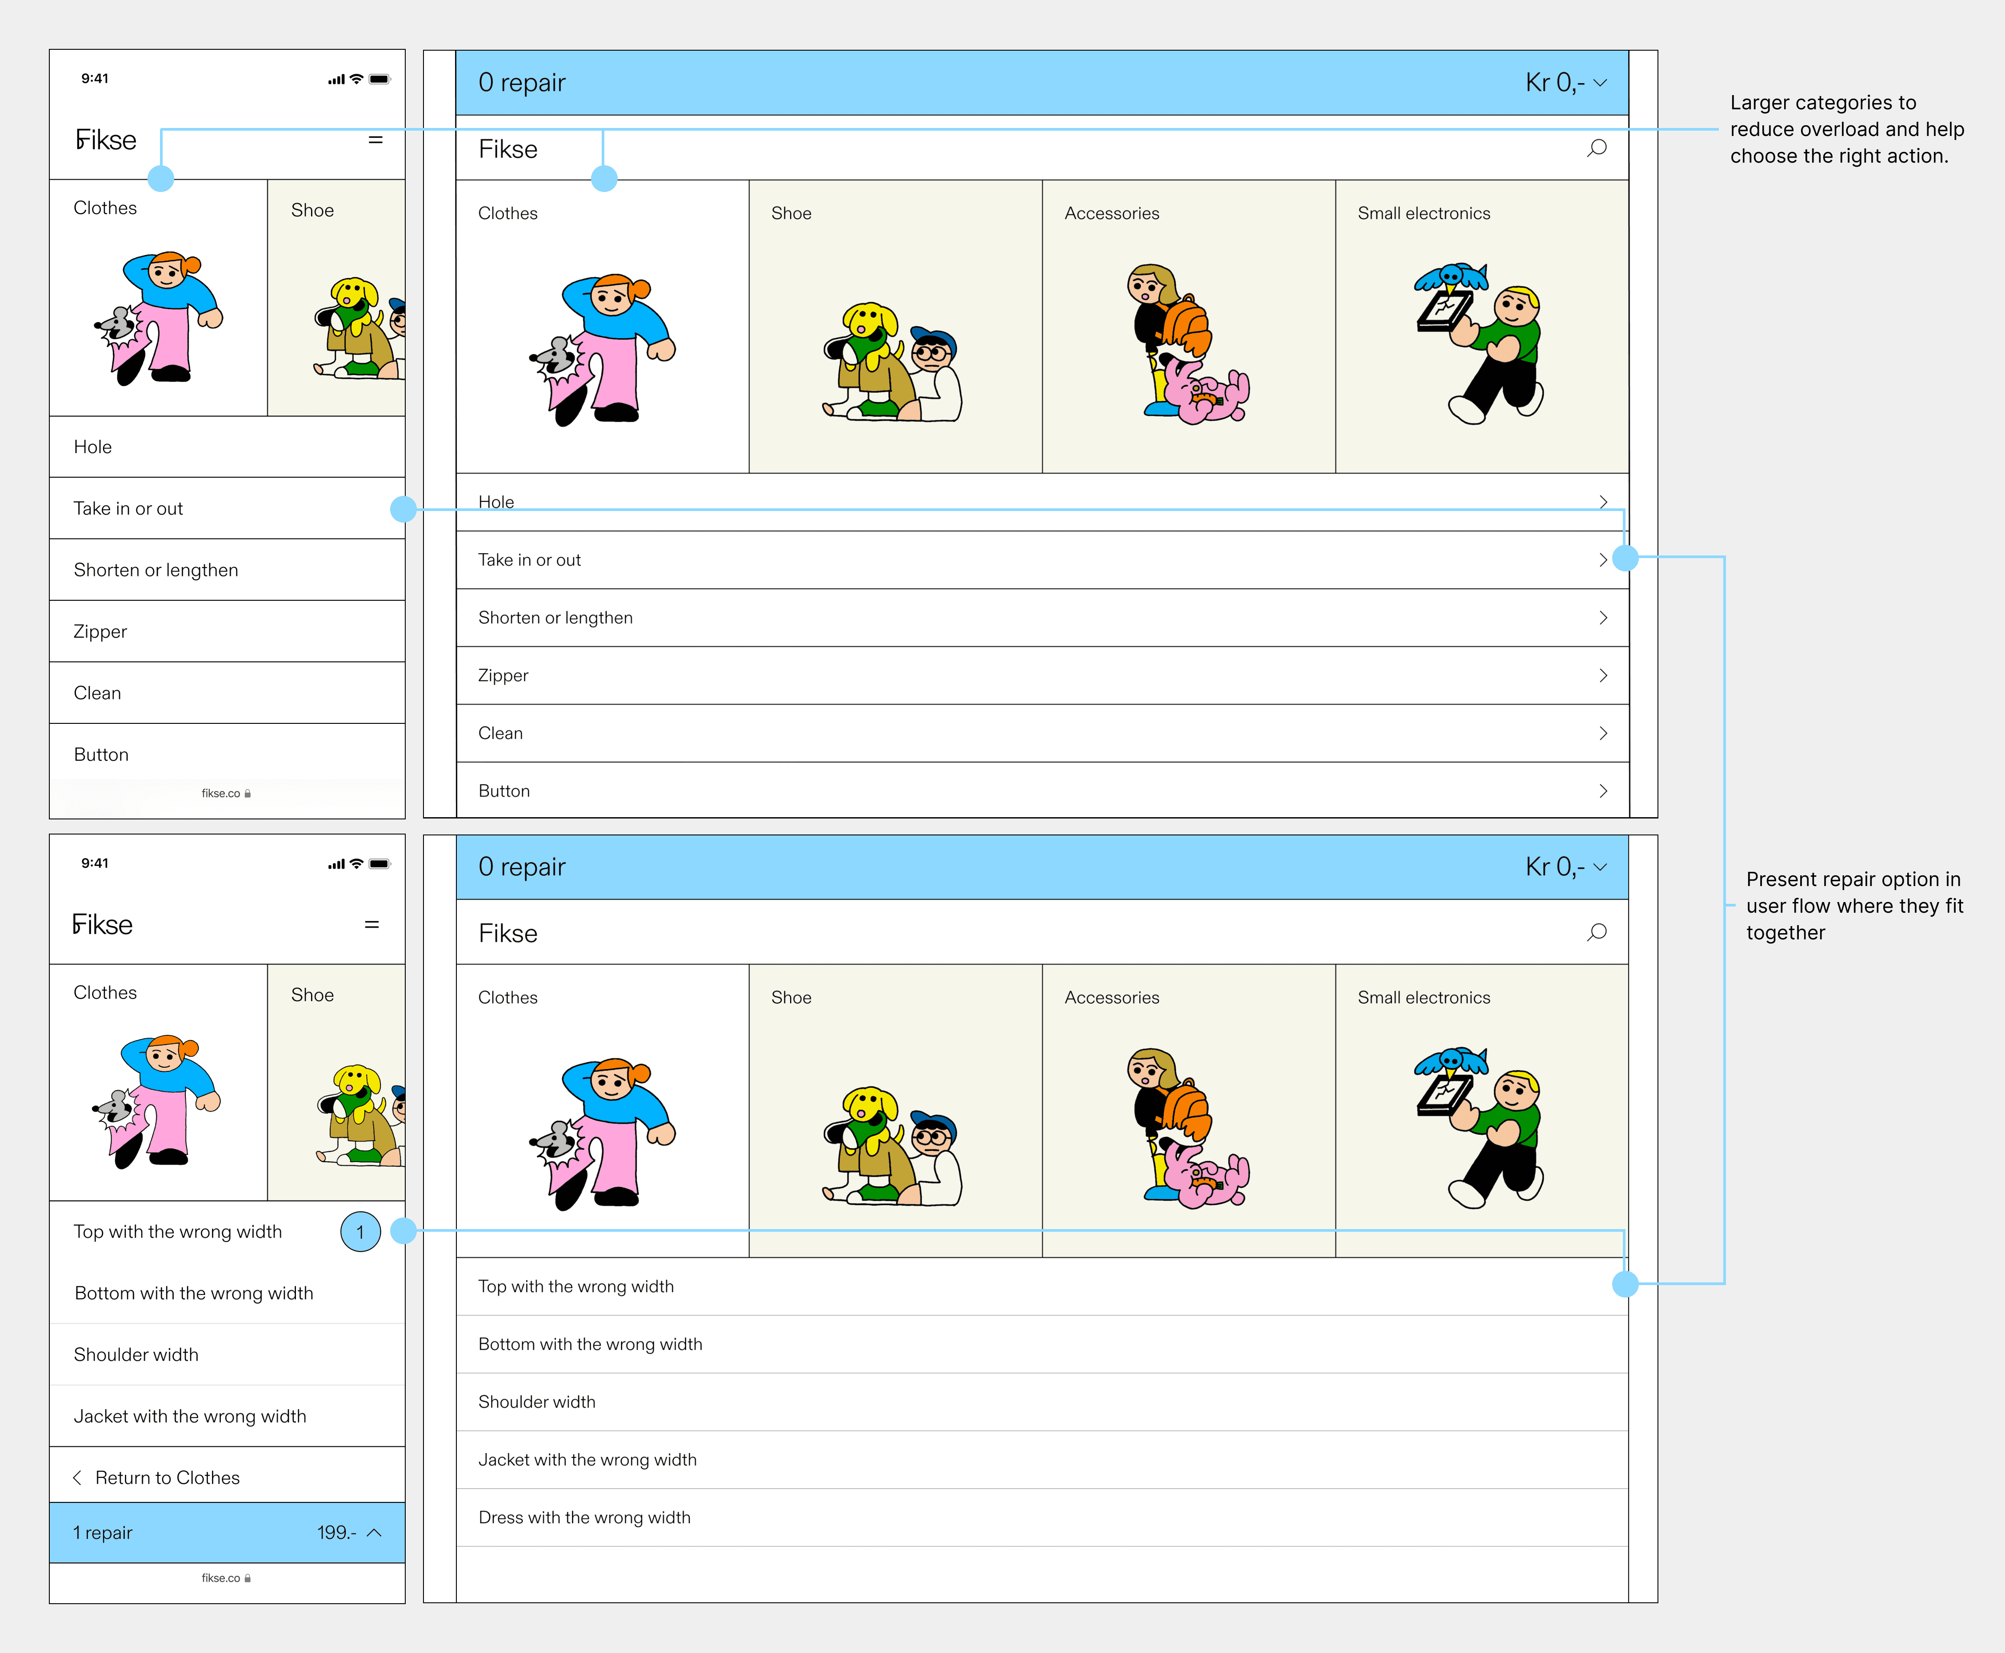This screenshot has width=2005, height=1653.
Task: Open Zipper row chevron in desktop list
Action: (1603, 676)
